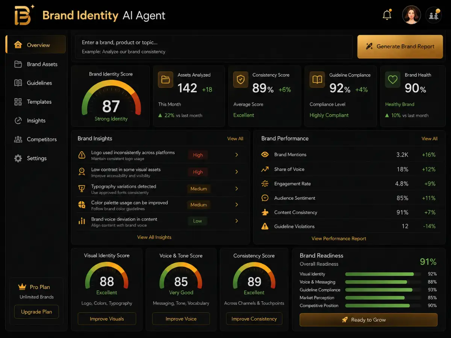Click the Brand Health heart icon

(393, 80)
